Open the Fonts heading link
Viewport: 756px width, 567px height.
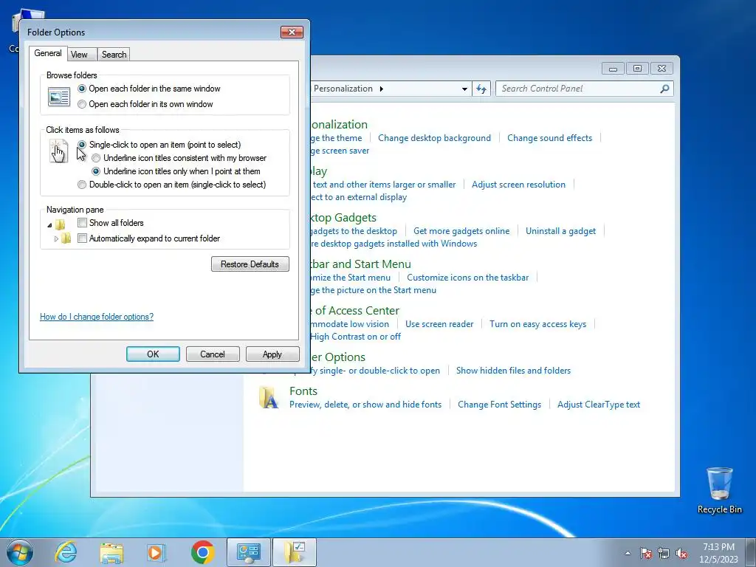pos(303,391)
